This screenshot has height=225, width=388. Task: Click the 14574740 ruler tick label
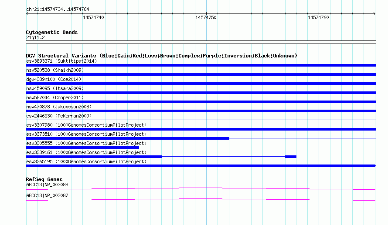coord(93,17)
